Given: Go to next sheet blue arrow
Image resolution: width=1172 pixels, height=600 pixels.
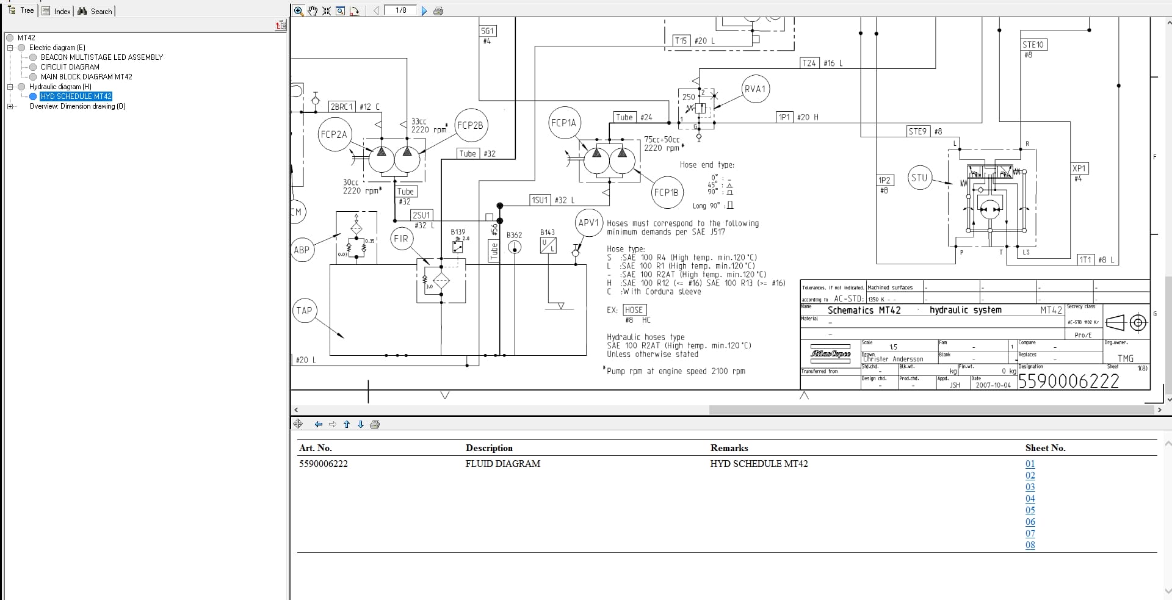Looking at the screenshot, I should pyautogui.click(x=424, y=10).
